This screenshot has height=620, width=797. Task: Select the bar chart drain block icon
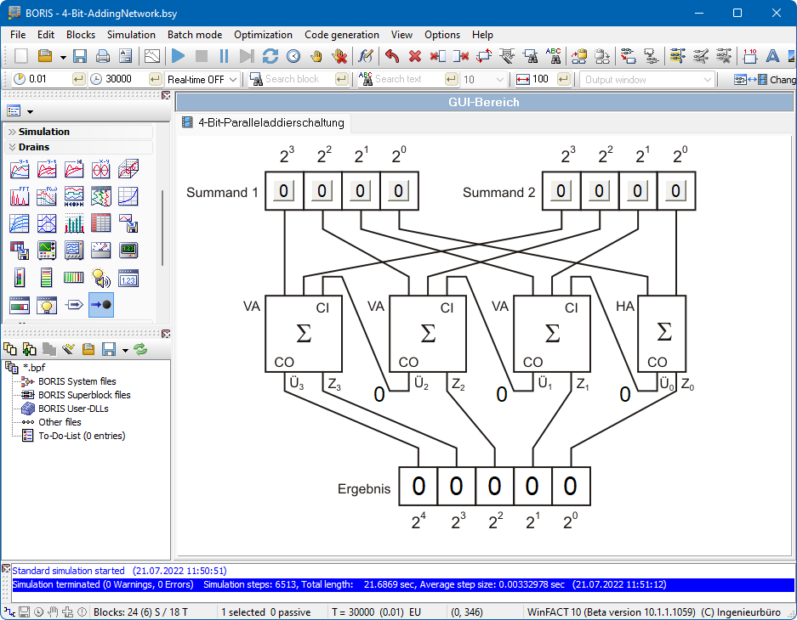click(74, 223)
